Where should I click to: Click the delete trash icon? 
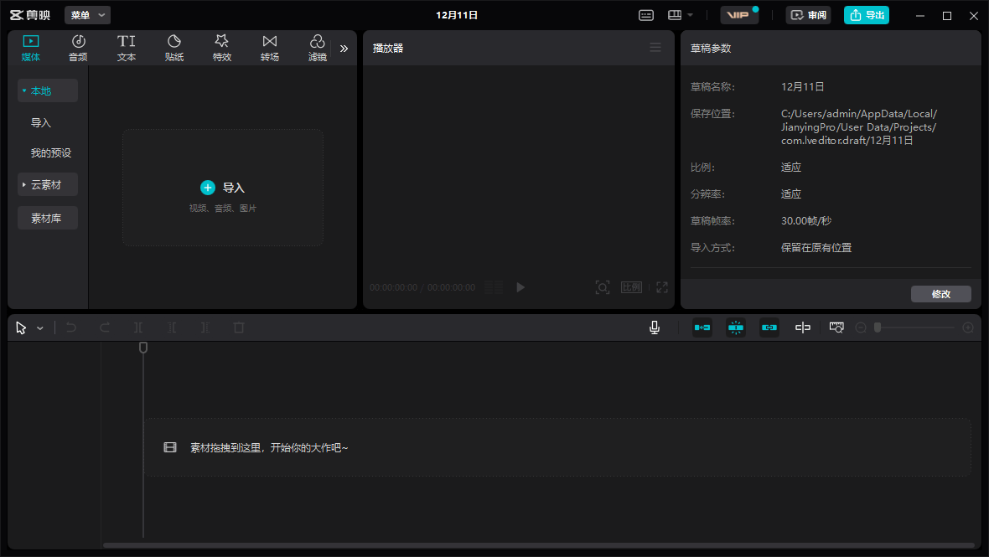[x=238, y=327]
